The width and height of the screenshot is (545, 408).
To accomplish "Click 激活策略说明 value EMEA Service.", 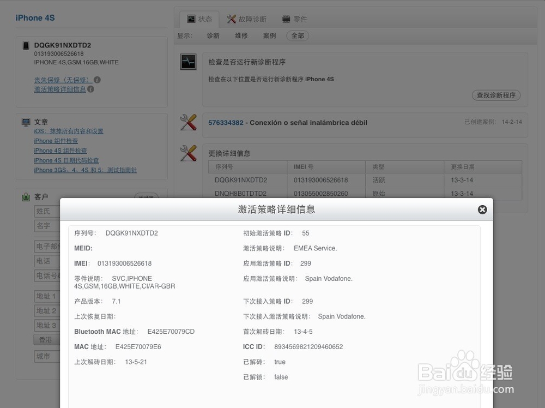I will (315, 248).
